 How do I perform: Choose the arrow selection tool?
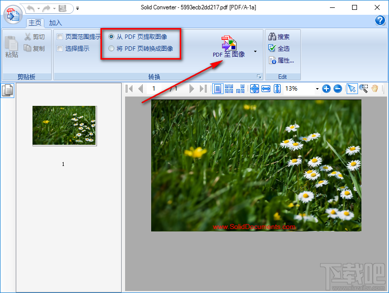[x=352, y=89]
